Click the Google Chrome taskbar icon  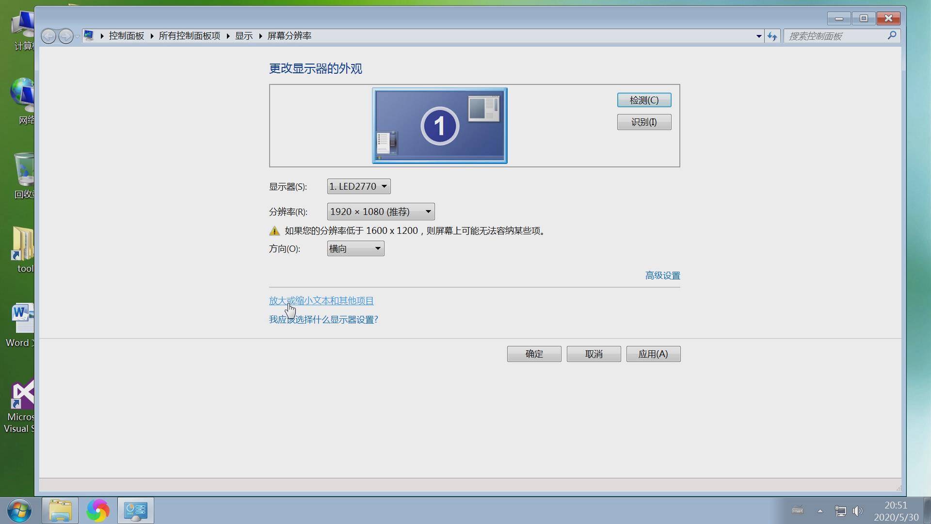(98, 510)
